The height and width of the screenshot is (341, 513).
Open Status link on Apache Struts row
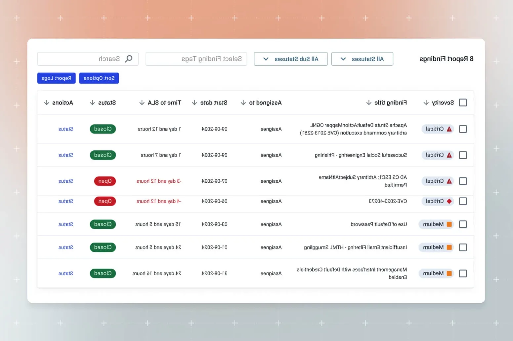66,129
